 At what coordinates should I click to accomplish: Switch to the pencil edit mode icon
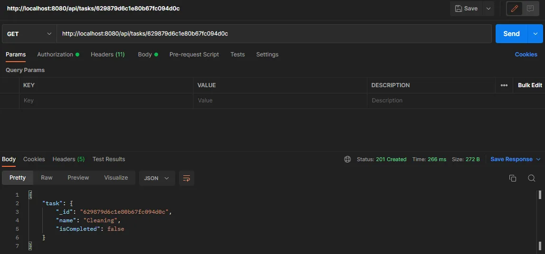tap(515, 9)
